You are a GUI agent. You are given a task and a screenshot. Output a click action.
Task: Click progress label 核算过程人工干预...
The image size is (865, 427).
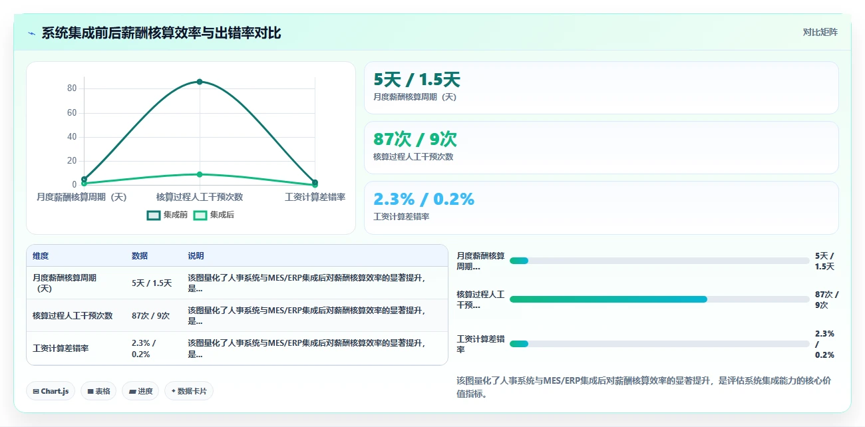[x=480, y=299]
